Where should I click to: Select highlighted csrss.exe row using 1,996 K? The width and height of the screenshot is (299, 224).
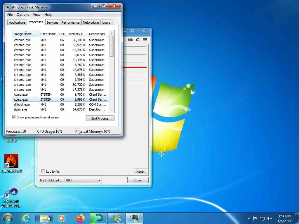(x=61, y=99)
